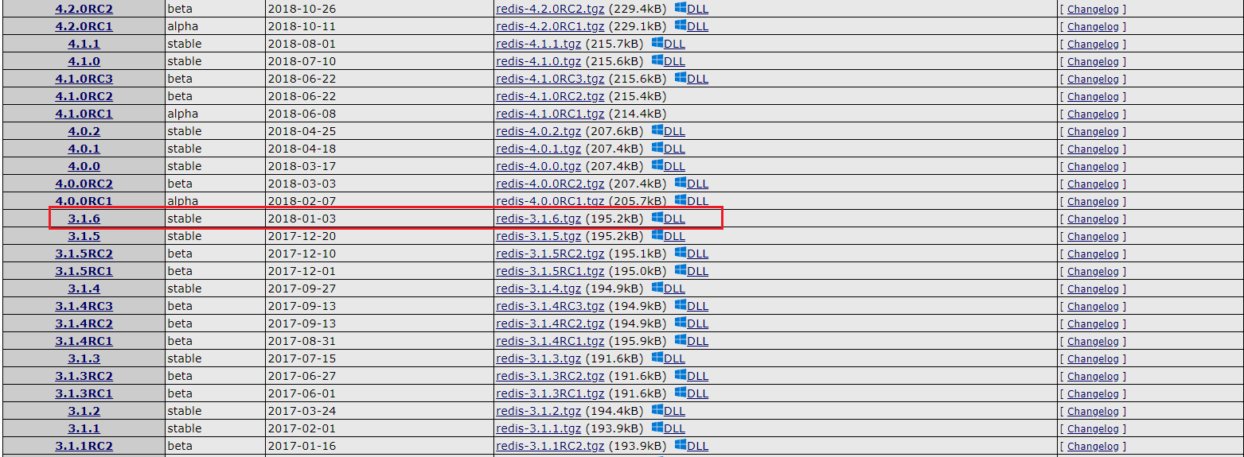
Task: Download redis-3.1.6.tgz
Action: (538, 219)
